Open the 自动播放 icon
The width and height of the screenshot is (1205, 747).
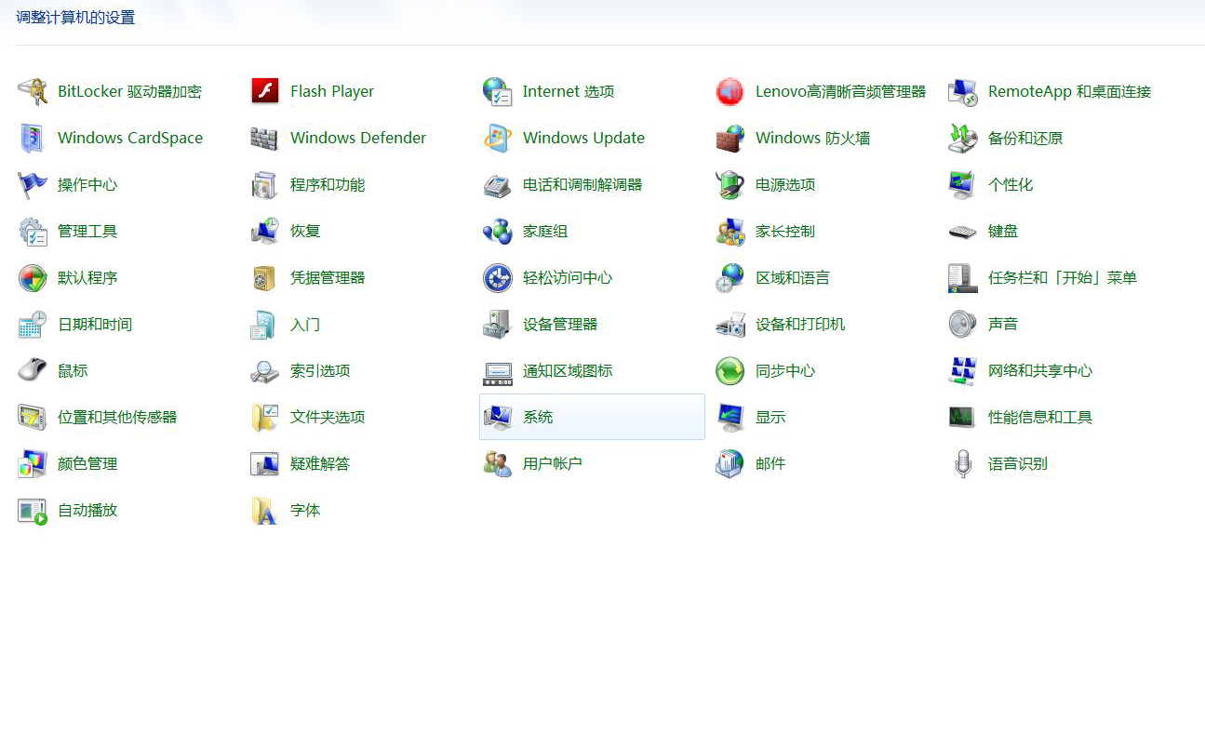33,510
